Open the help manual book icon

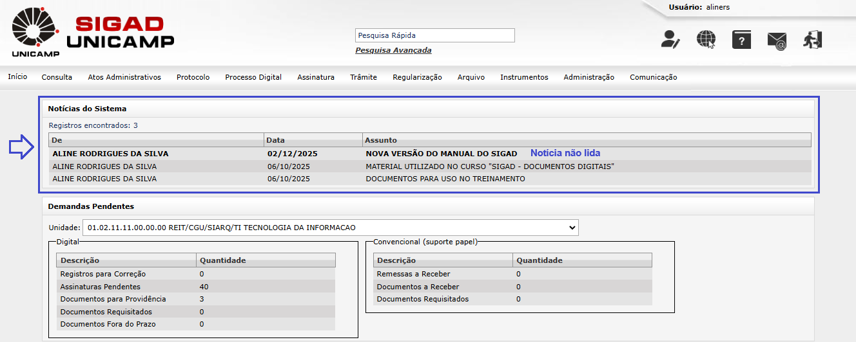[x=741, y=40]
